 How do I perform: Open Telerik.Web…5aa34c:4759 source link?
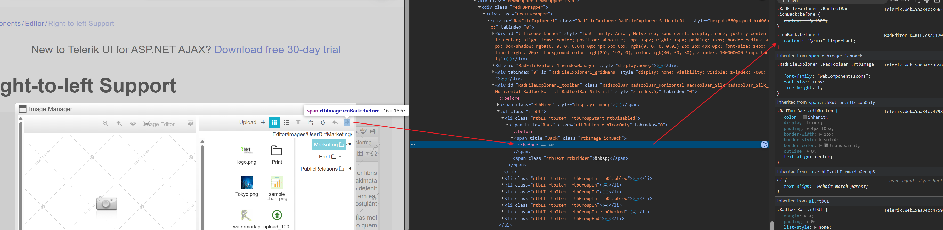913,210
